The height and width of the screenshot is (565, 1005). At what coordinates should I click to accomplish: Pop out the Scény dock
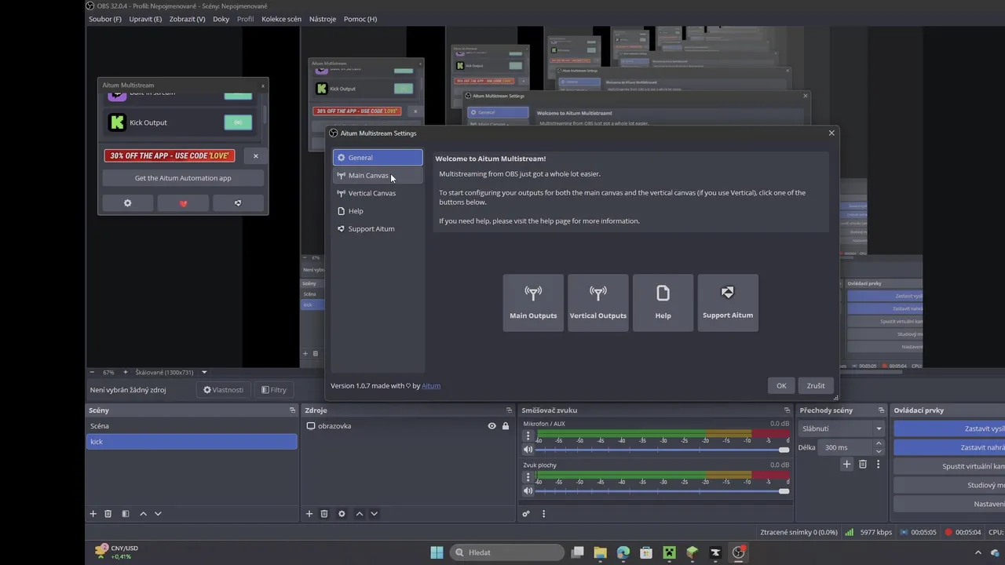292,410
